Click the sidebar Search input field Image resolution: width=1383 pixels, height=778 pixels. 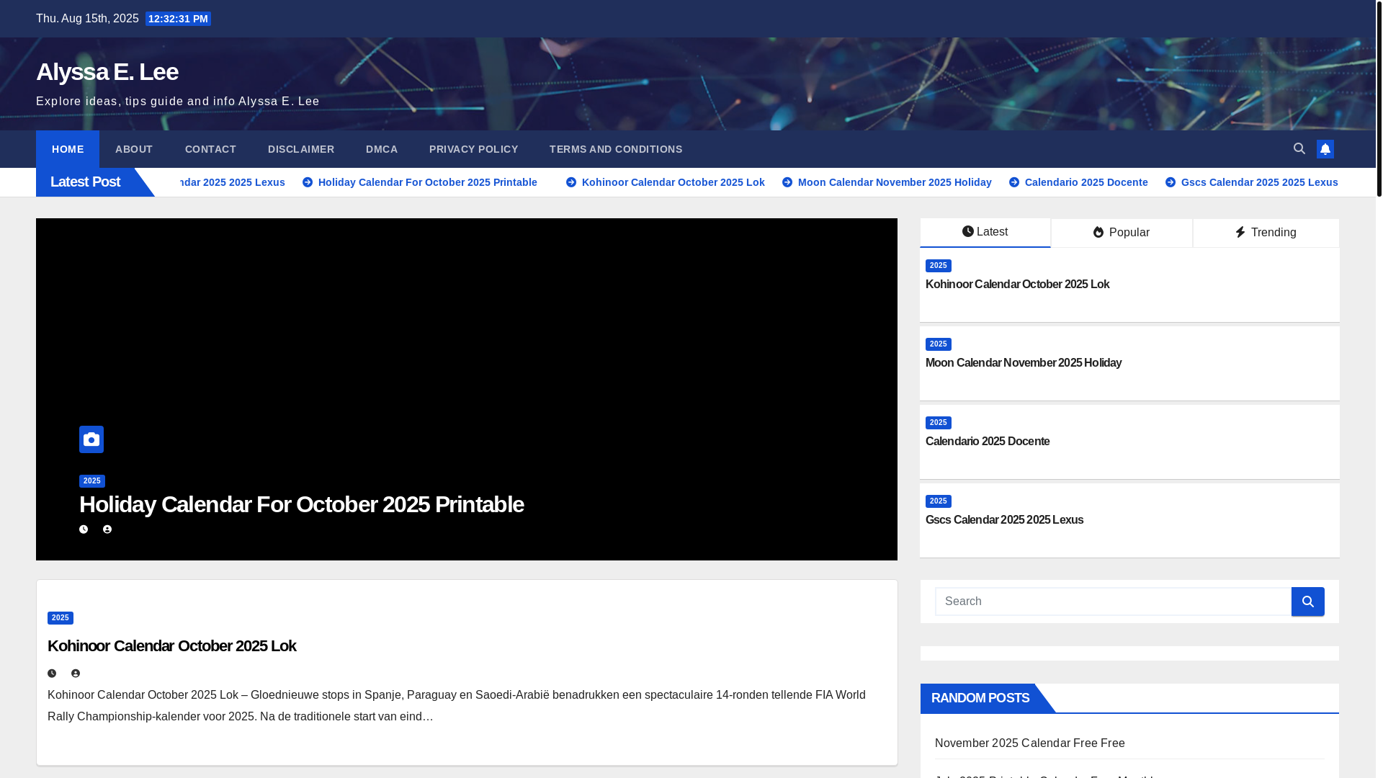coord(1113,602)
